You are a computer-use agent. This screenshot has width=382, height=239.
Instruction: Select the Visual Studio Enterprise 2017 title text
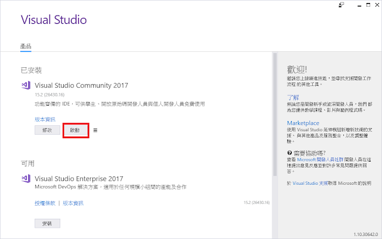(x=79, y=179)
